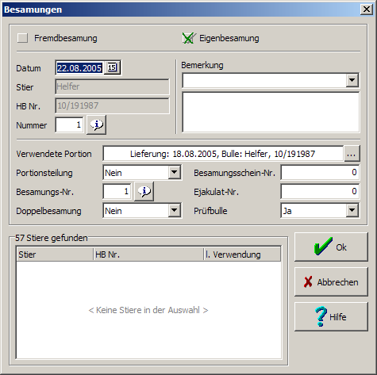Click the large Bemerkung text area
This screenshot has height=375, width=377.
click(271, 112)
